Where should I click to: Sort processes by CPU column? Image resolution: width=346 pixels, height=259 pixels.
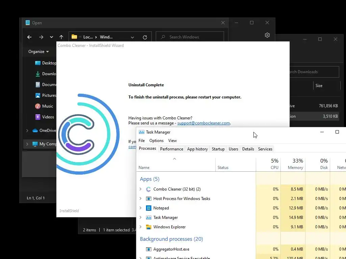pos(268,164)
